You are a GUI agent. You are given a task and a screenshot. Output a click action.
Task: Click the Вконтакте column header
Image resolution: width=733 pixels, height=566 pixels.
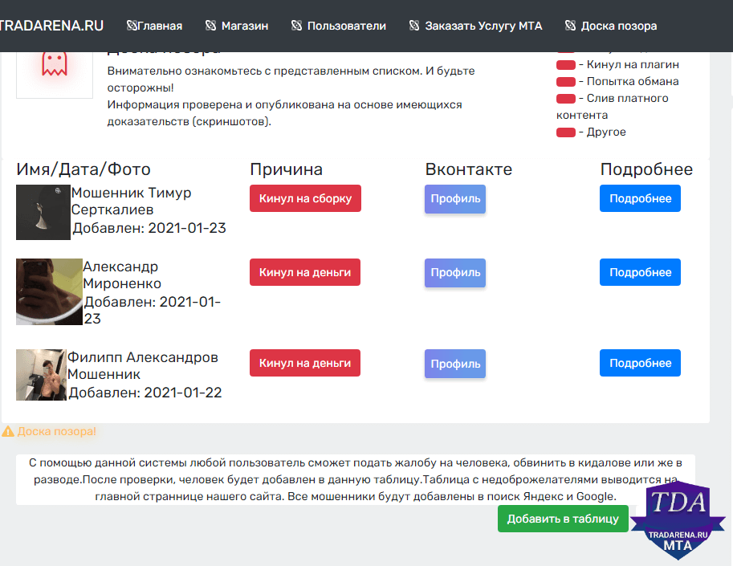468,169
